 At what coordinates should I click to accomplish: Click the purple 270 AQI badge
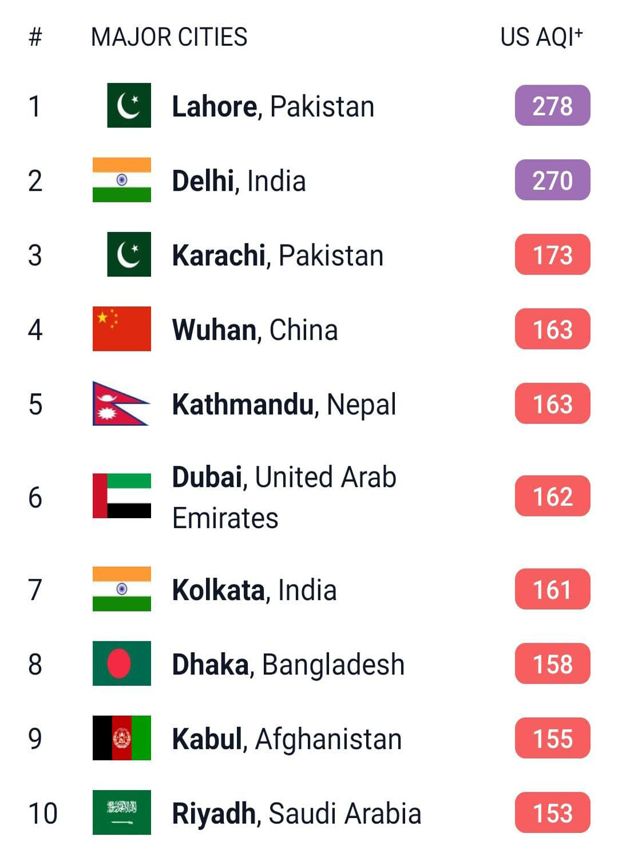pyautogui.click(x=552, y=180)
